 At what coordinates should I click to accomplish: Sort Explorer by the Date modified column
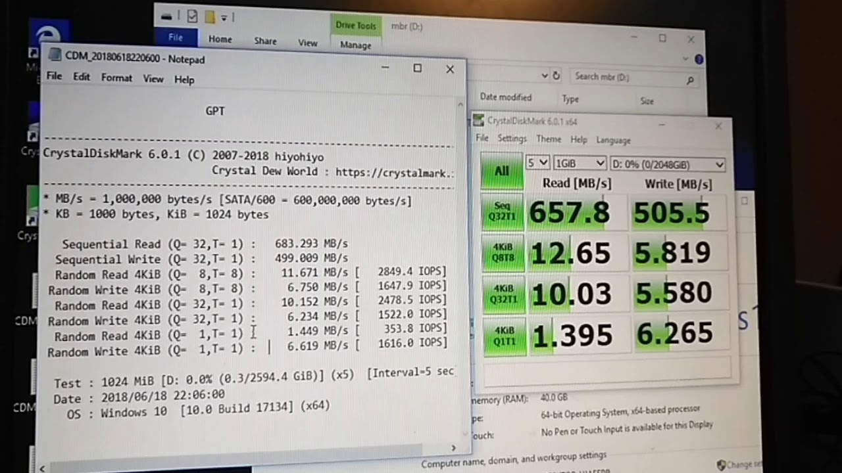point(505,97)
